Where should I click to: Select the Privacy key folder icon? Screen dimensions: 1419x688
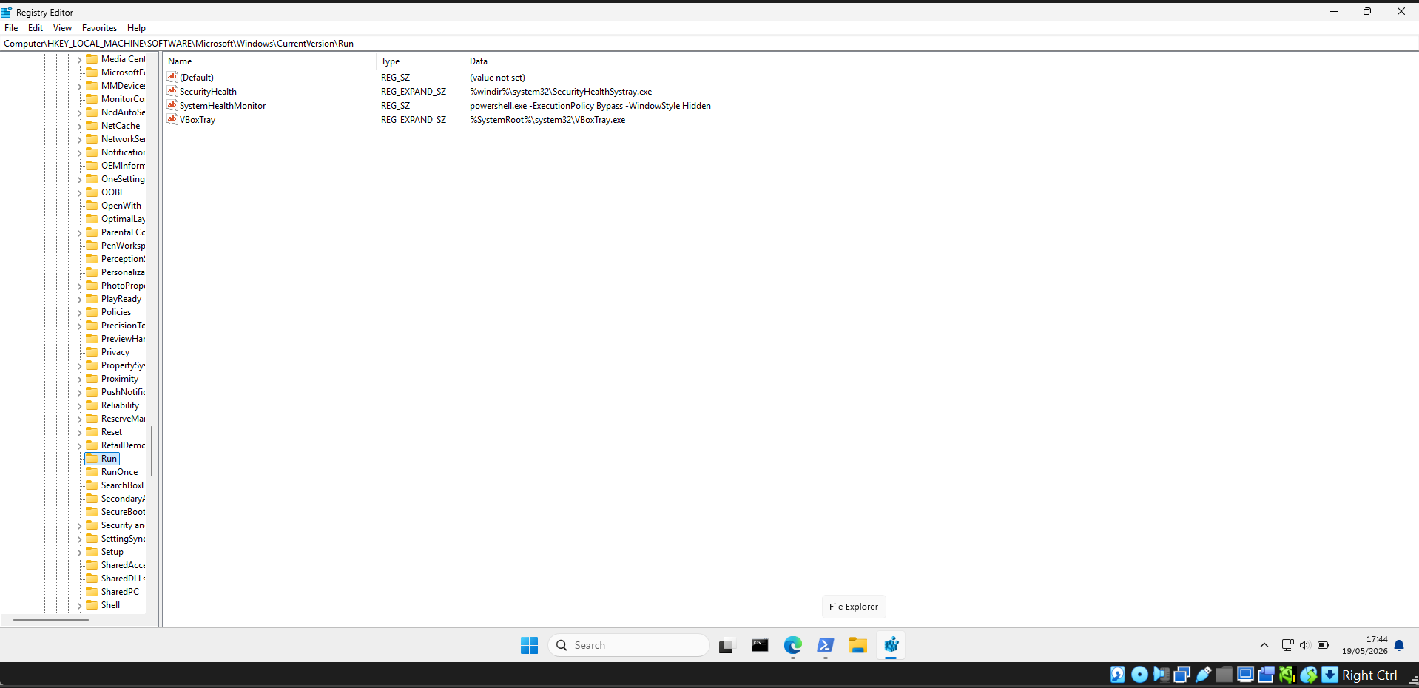click(92, 351)
